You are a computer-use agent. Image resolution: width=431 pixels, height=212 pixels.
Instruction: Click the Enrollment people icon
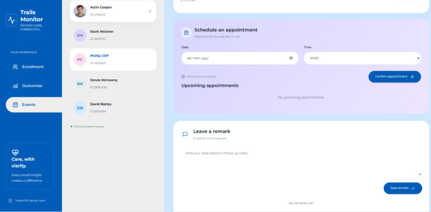point(16,67)
